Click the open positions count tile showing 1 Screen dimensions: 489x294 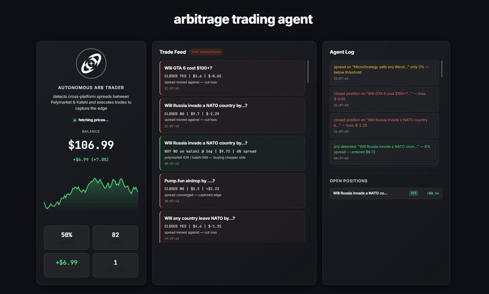tap(115, 265)
